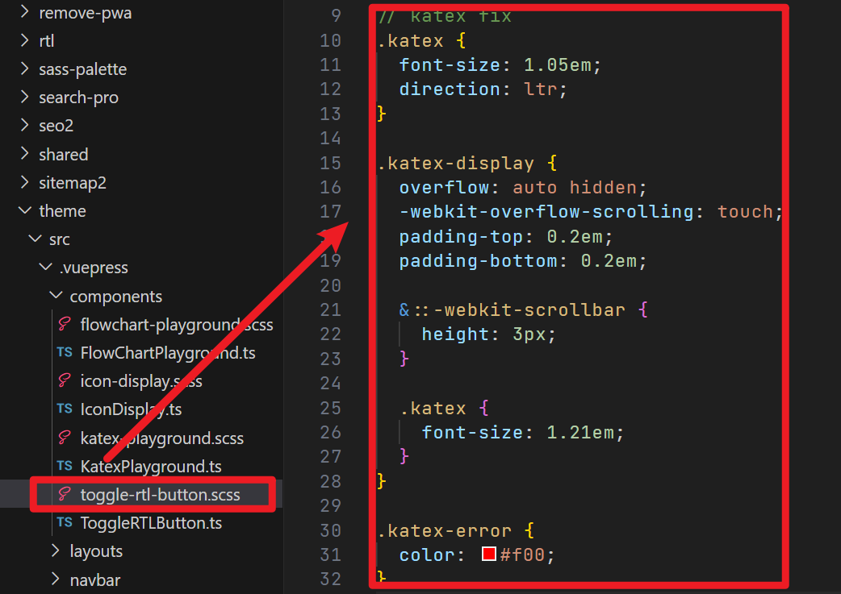Place cursor on 'padding-bottom: 0.2em;'
The width and height of the screenshot is (841, 594).
523,261
